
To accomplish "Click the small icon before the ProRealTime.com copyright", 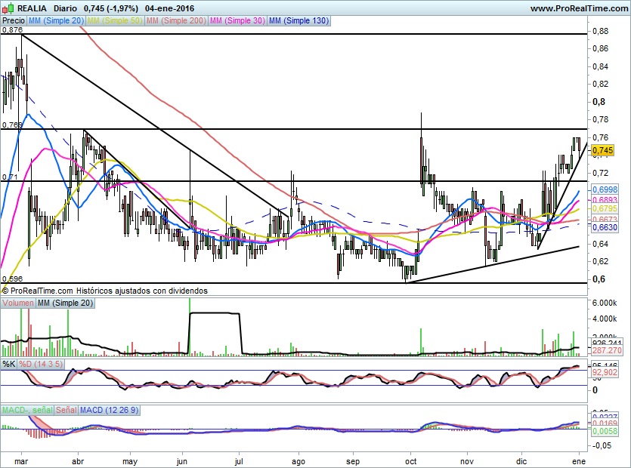I will (x=5, y=291).
